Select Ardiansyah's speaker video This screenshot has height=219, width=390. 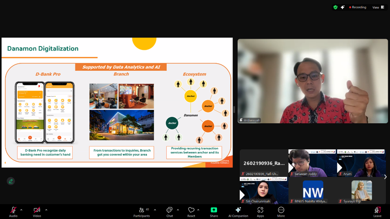tap(313, 81)
